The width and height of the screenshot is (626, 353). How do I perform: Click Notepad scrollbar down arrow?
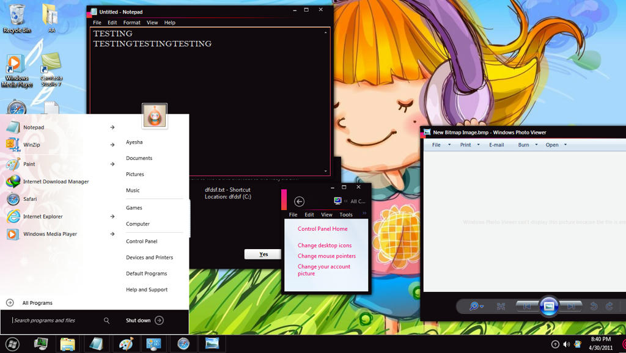click(x=325, y=171)
